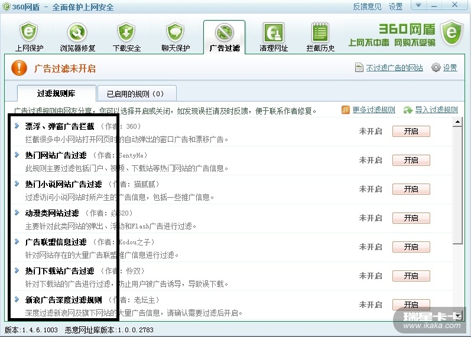471x337 pixels.
Task: Enable 漂浮、弹窗广告拦截 with 开启 button
Action: pyautogui.click(x=411, y=131)
